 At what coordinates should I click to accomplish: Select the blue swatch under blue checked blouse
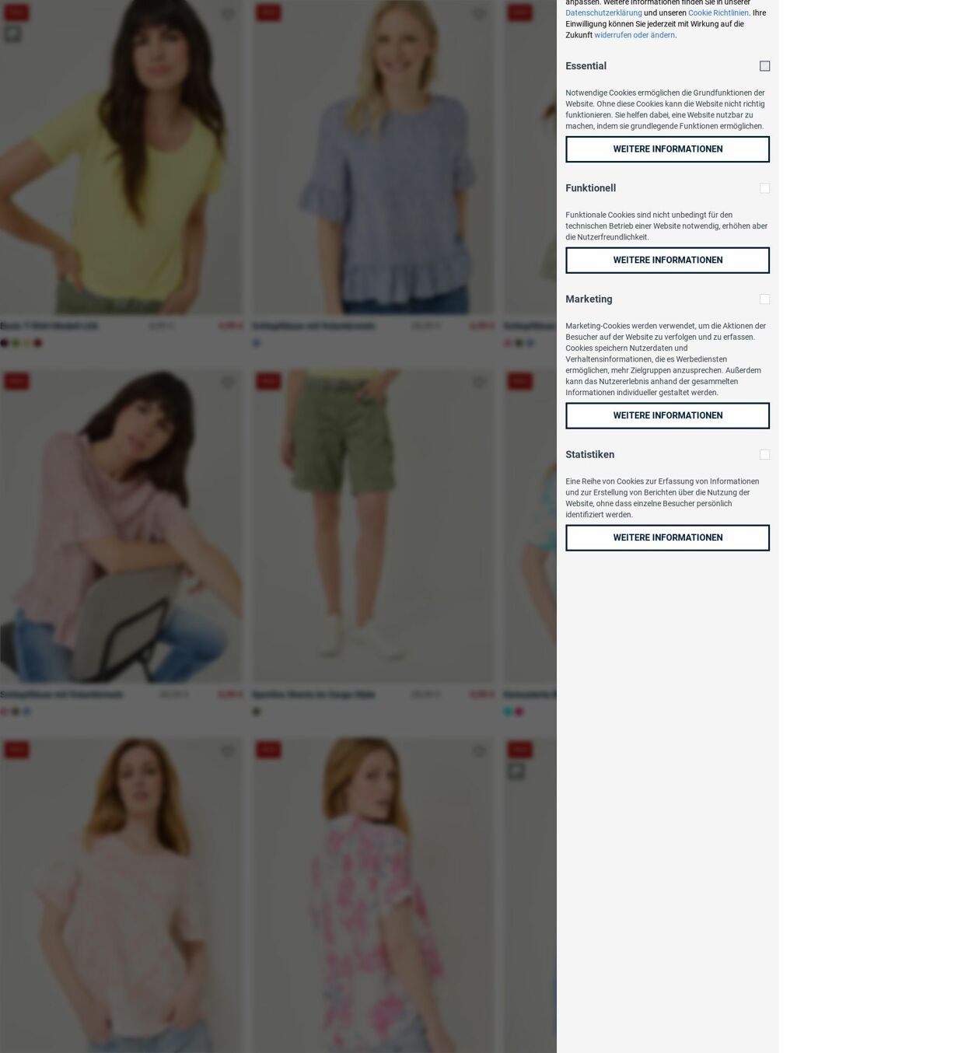[256, 343]
